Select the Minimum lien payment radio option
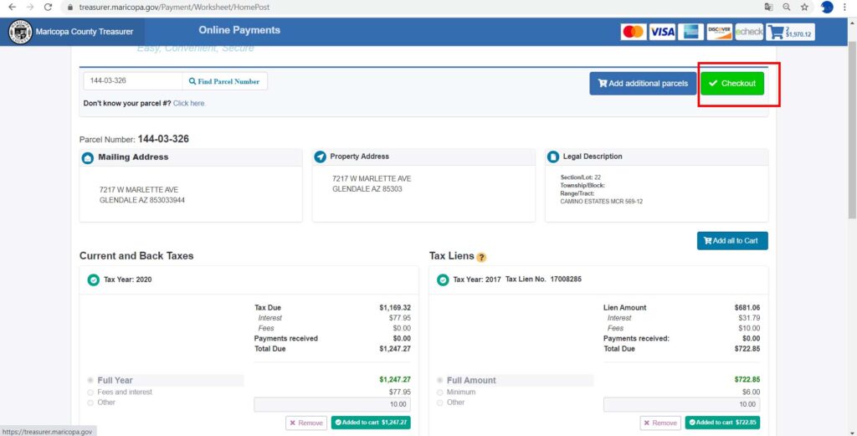 439,392
